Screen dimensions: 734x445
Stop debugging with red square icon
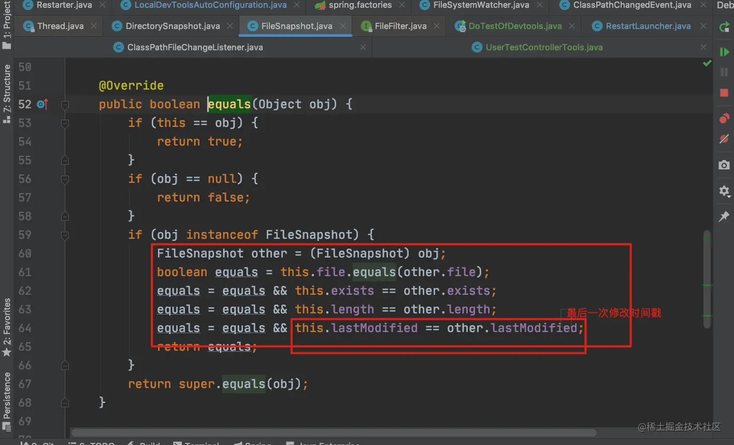[724, 93]
